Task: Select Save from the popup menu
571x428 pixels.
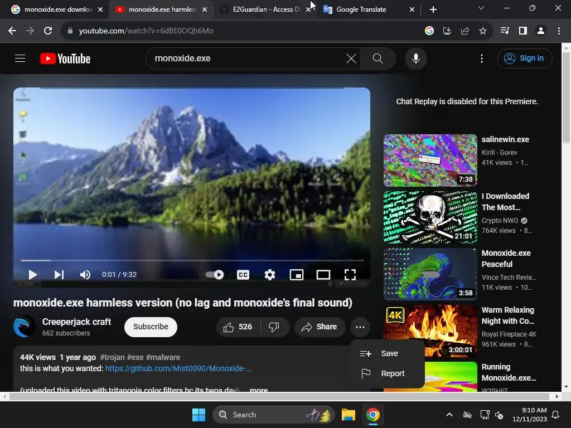Action: [388, 353]
